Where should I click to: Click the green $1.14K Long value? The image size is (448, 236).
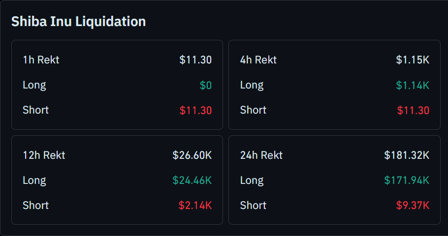[413, 85]
